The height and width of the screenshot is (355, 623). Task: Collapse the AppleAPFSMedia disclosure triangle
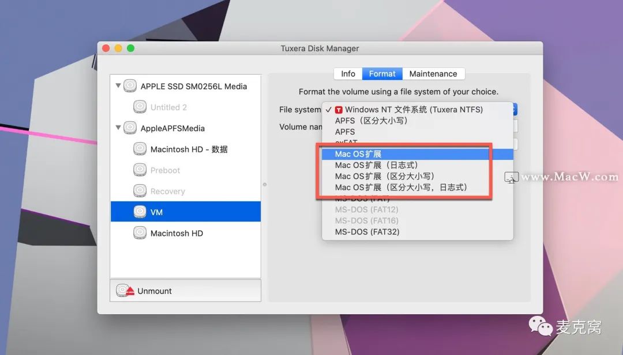point(118,128)
